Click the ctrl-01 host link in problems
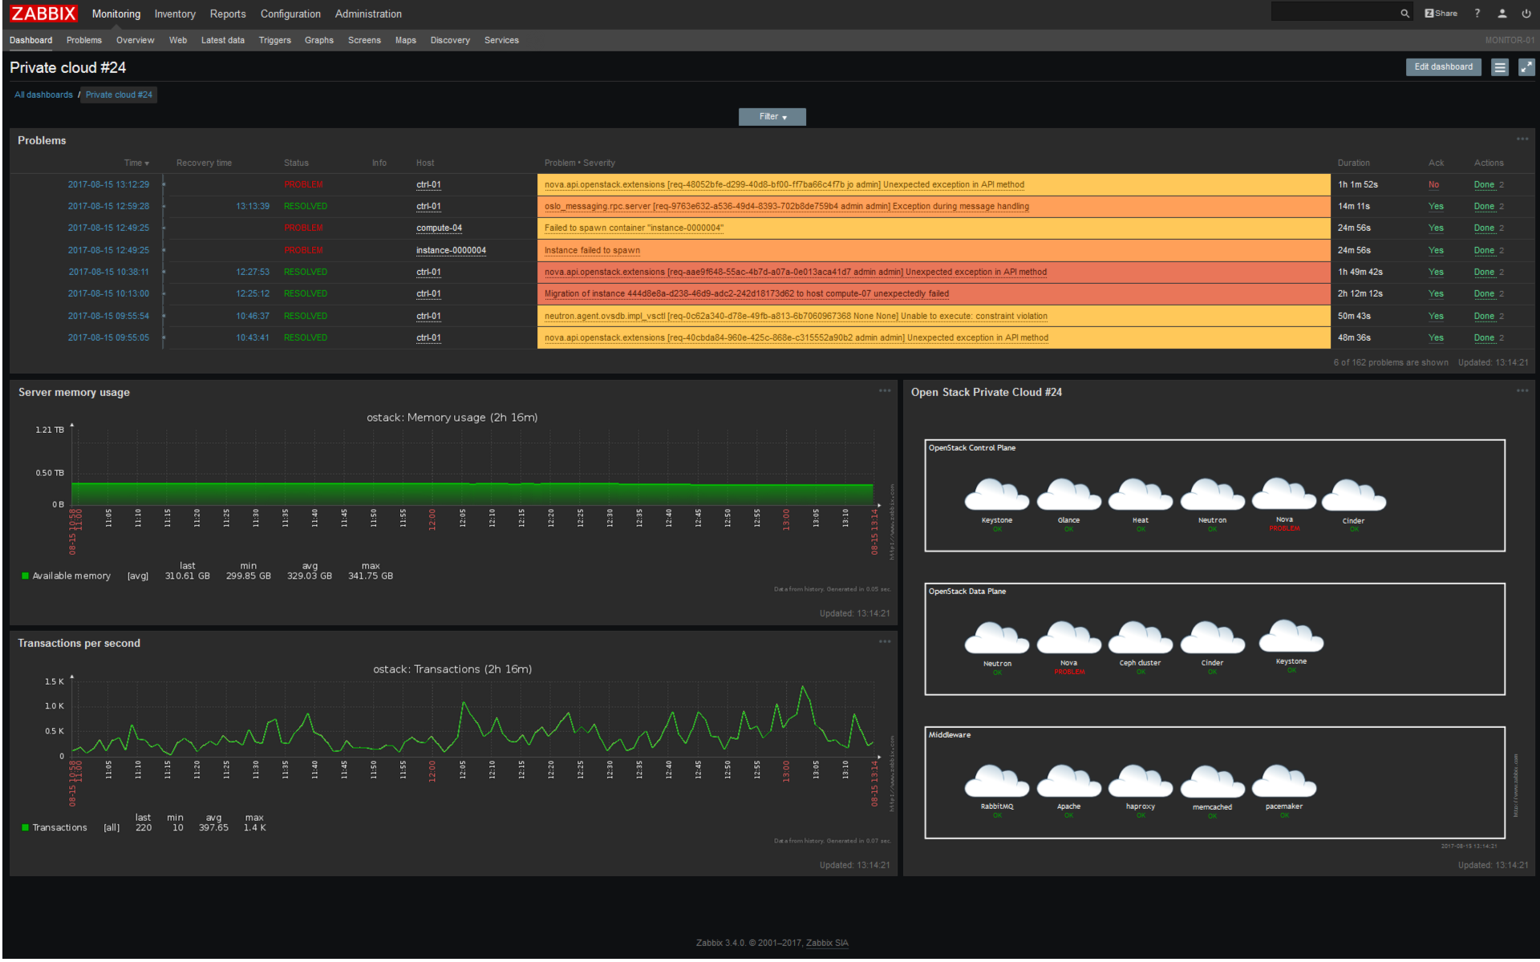Image resolution: width=1540 pixels, height=962 pixels. coord(428,184)
